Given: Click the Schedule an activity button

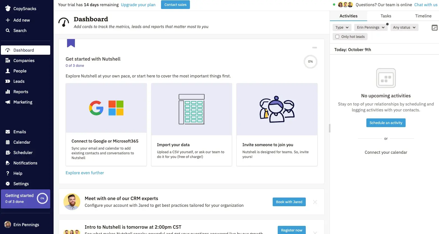Looking at the screenshot, I should (386, 123).
